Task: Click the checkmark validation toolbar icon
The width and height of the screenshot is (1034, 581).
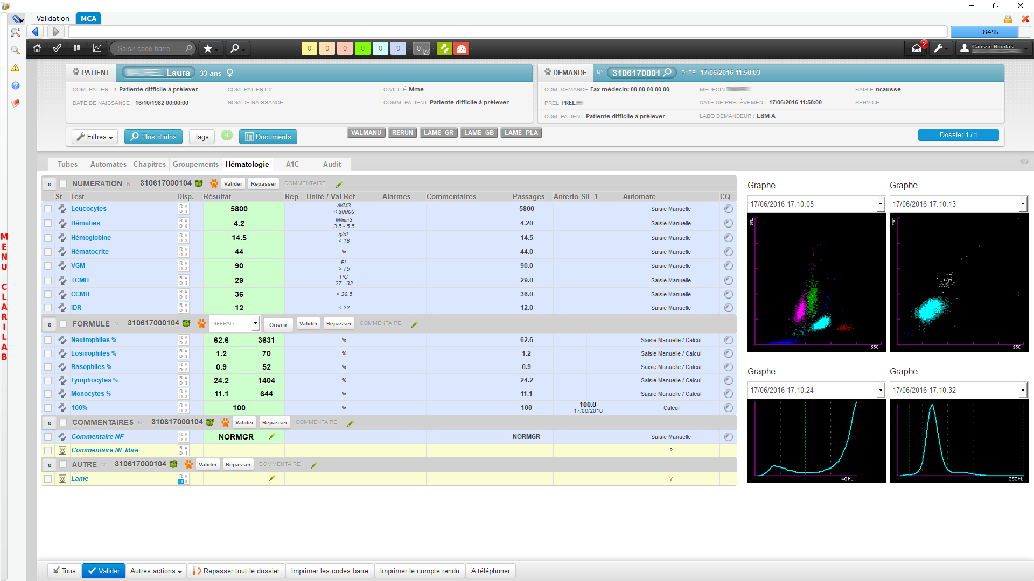Action: [x=57, y=48]
